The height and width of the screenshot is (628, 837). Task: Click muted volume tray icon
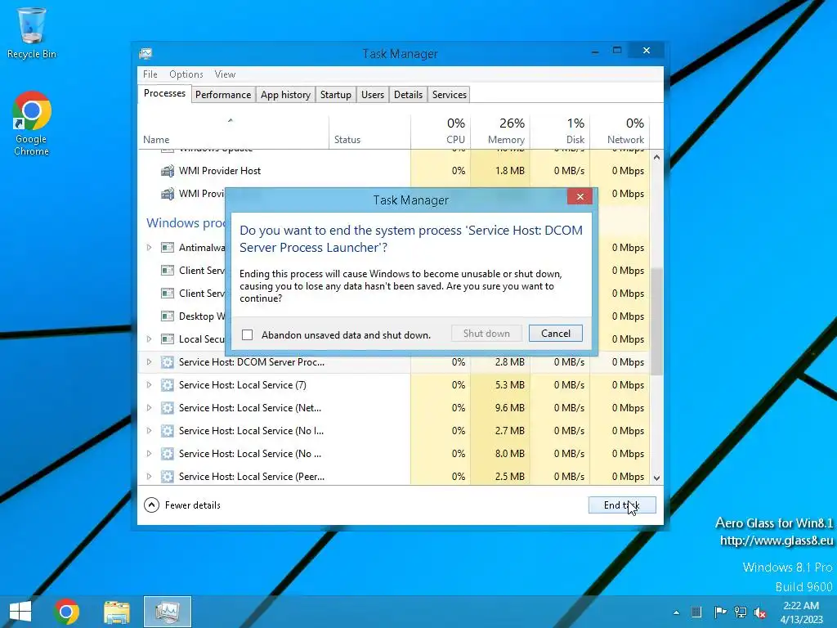click(x=760, y=612)
